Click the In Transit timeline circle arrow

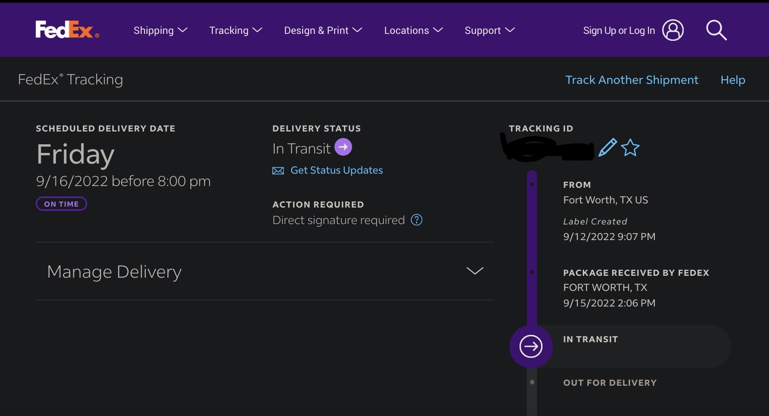(531, 346)
